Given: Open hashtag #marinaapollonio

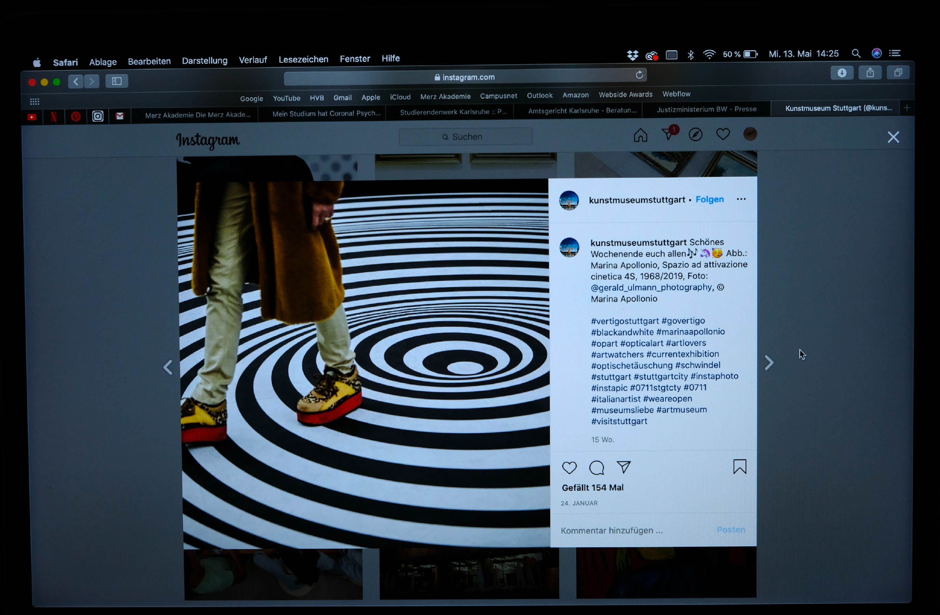Looking at the screenshot, I should click(x=690, y=331).
